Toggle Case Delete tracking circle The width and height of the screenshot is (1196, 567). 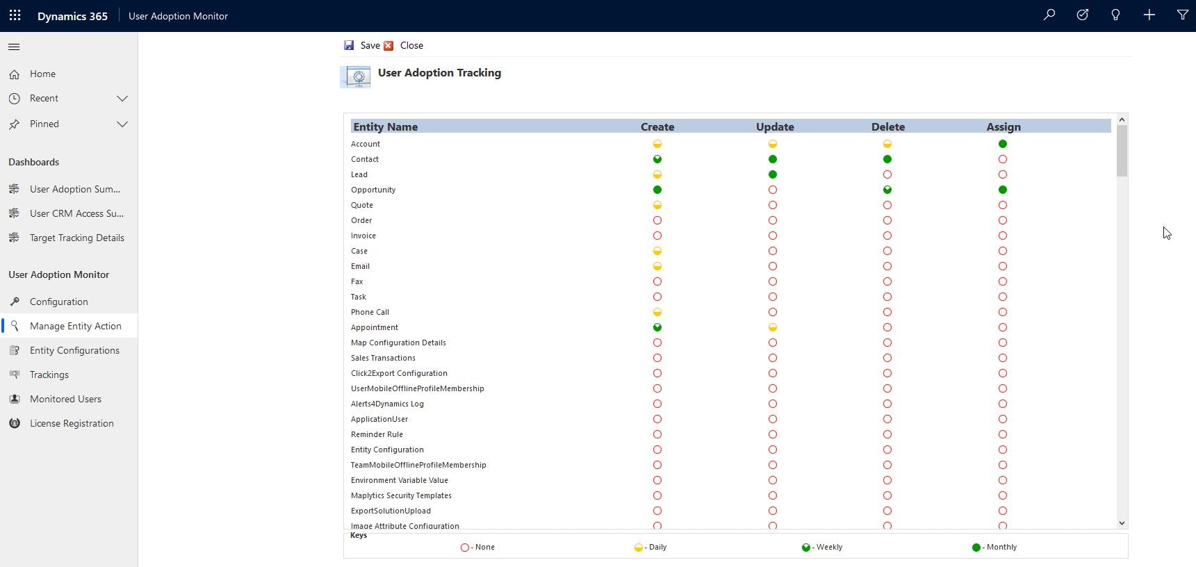887,251
